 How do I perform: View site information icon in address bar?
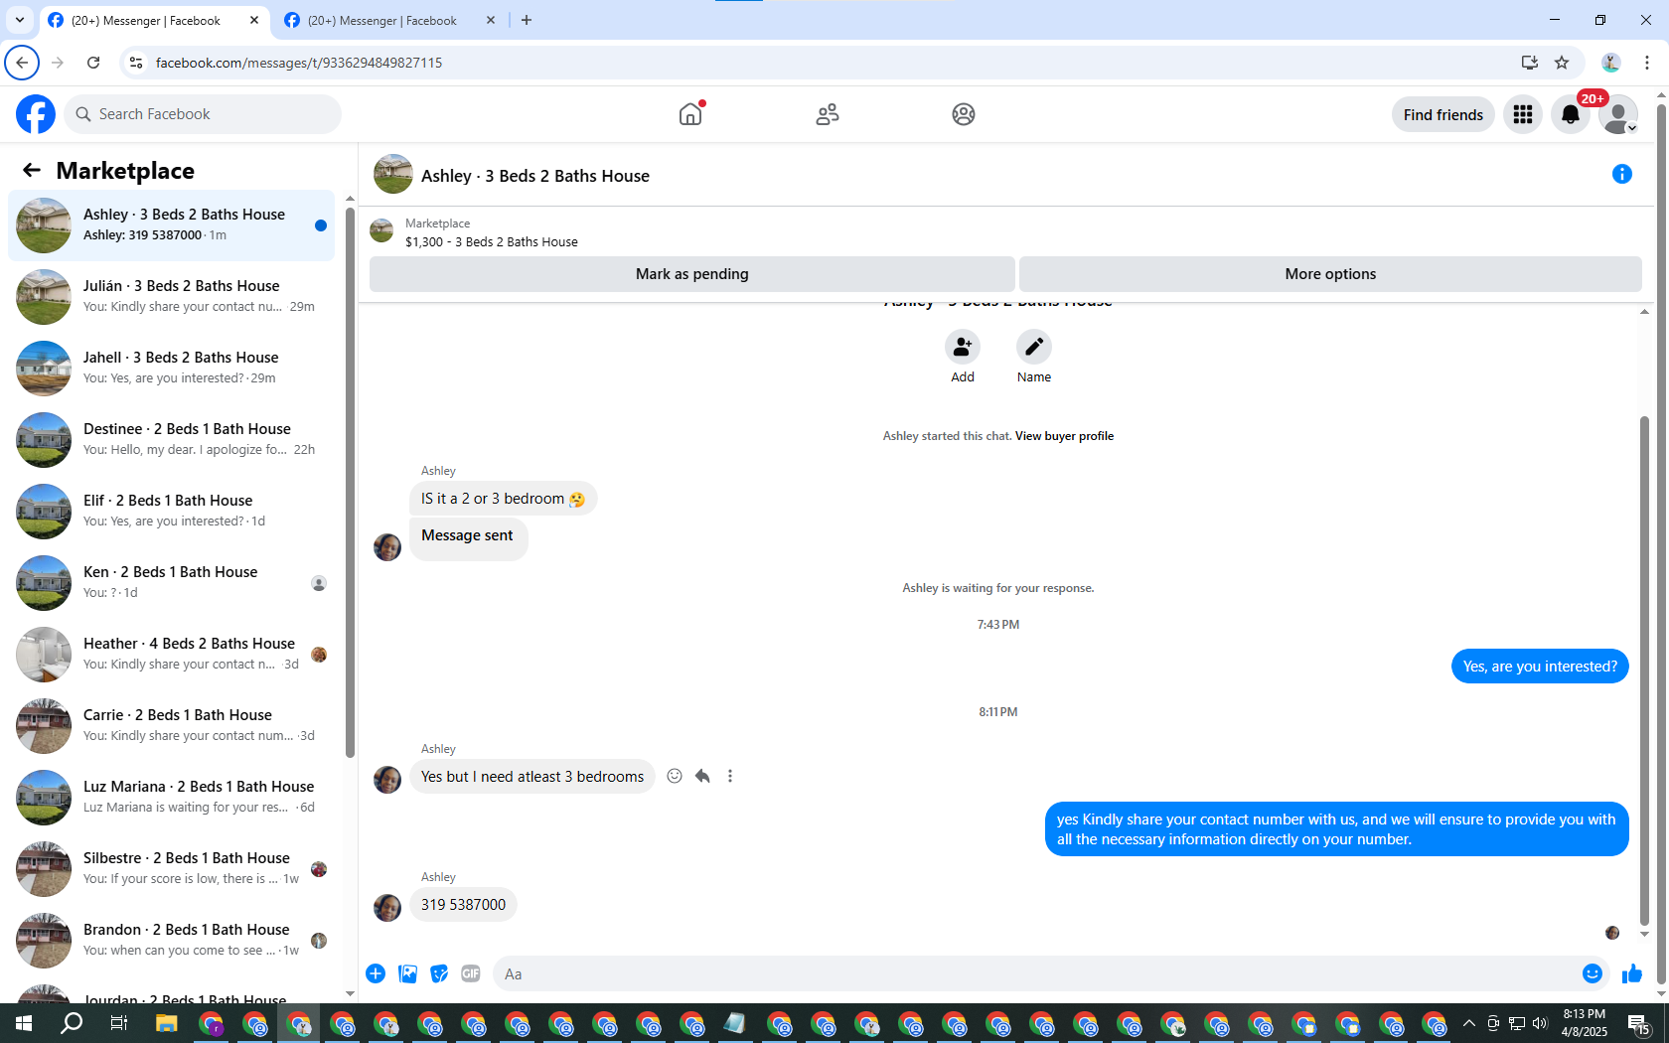[136, 63]
